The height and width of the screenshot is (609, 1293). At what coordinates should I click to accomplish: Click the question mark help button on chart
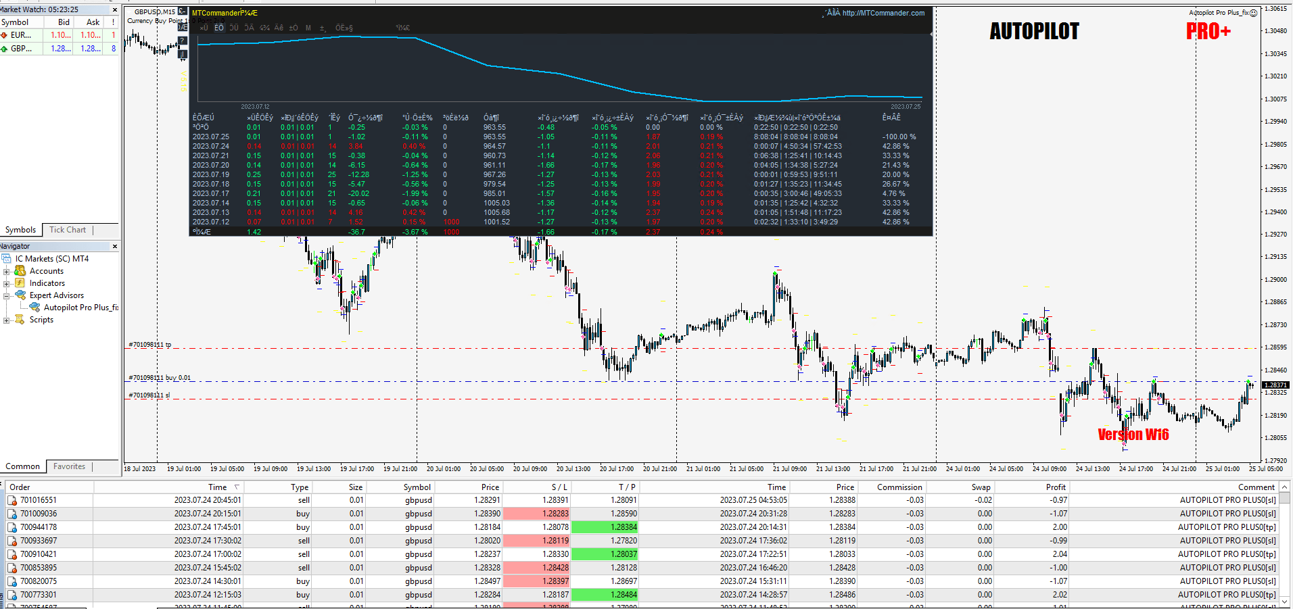coord(182,41)
